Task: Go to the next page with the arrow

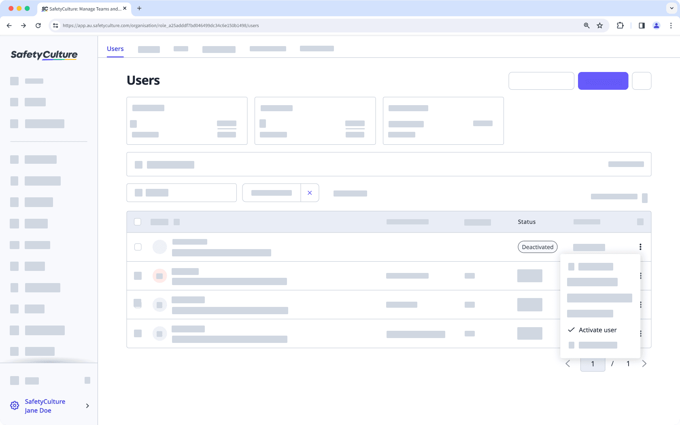Action: click(x=644, y=364)
